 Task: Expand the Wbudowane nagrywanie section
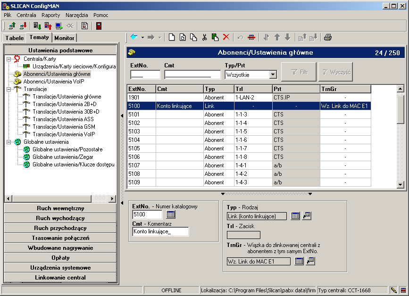[x=60, y=248]
